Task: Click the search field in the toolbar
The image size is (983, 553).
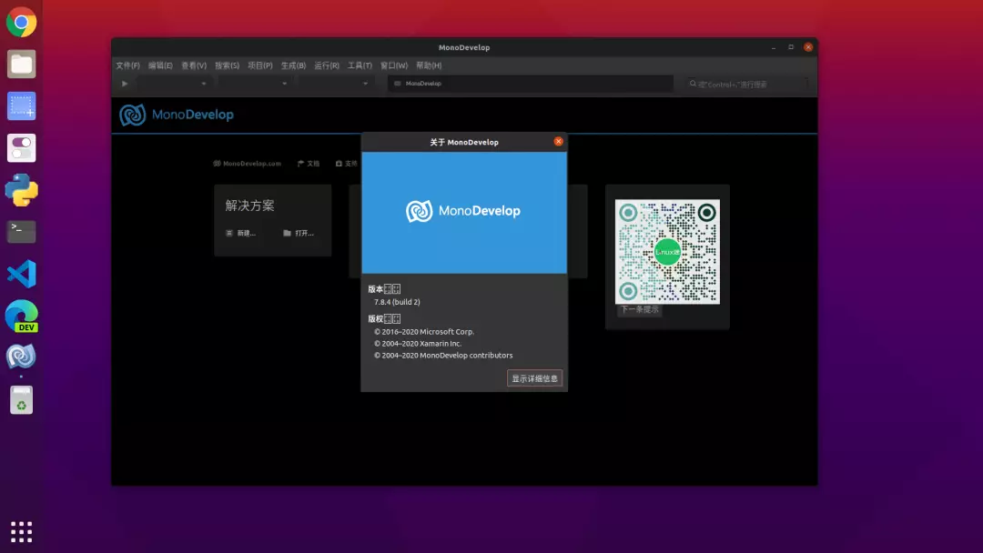Action: 746,84
